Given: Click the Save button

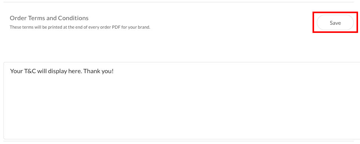Looking at the screenshot, I should pos(335,22).
